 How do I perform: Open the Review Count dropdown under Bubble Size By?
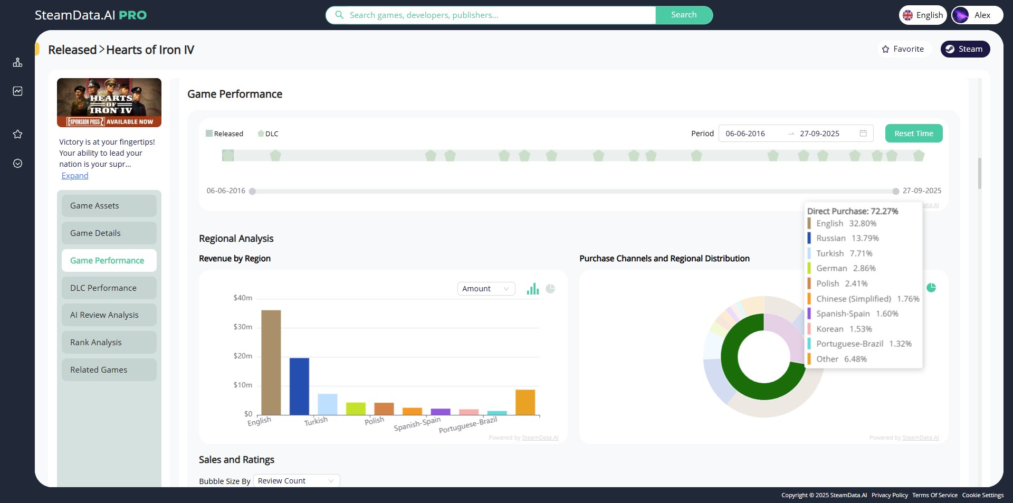click(295, 481)
